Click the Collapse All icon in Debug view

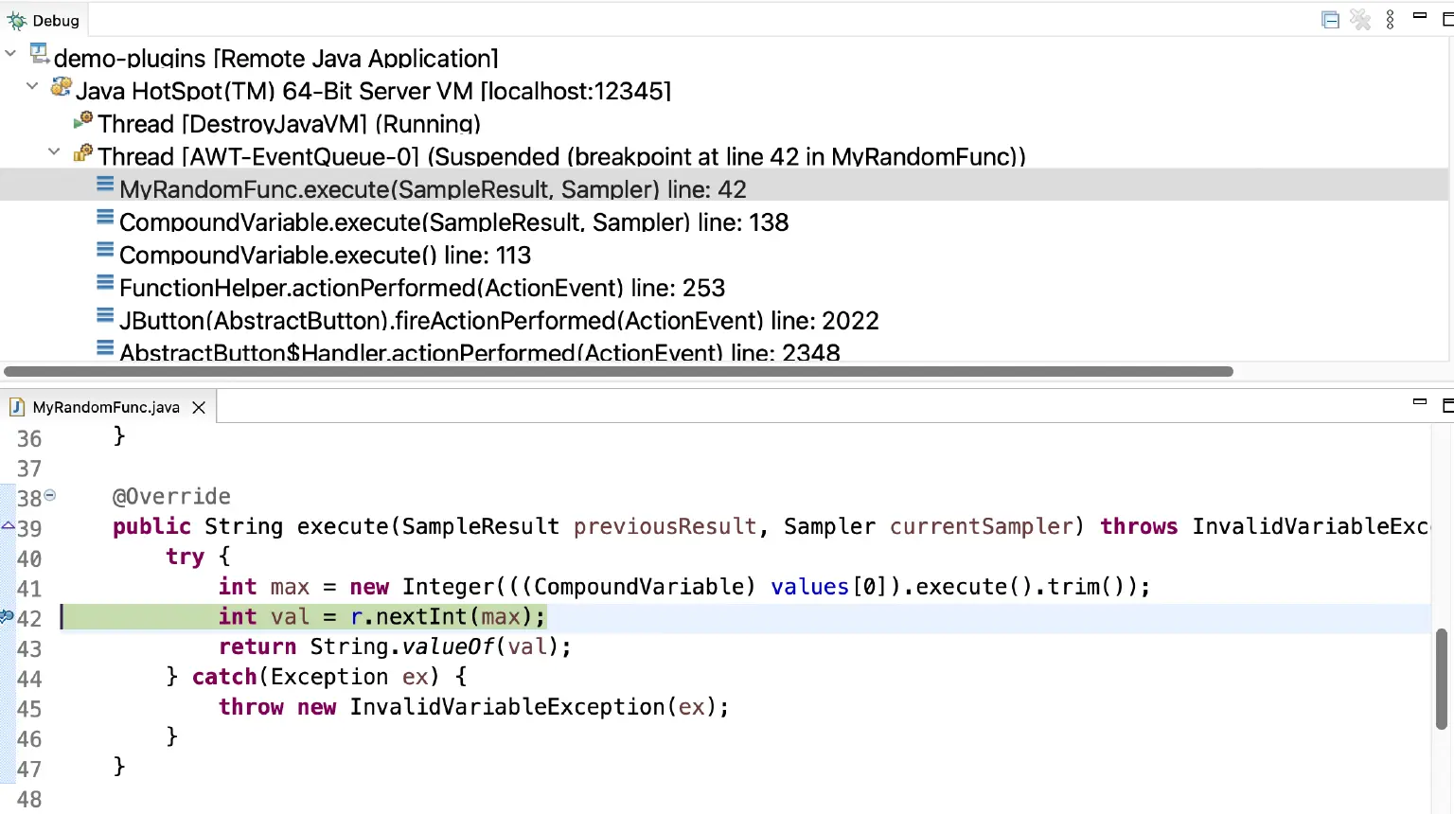(1330, 20)
